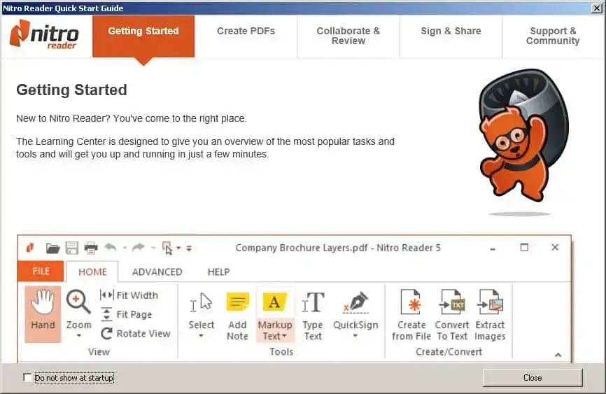Click the Nitro app icon in quick access toolbar
Image resolution: width=606 pixels, height=394 pixels.
pyautogui.click(x=30, y=248)
